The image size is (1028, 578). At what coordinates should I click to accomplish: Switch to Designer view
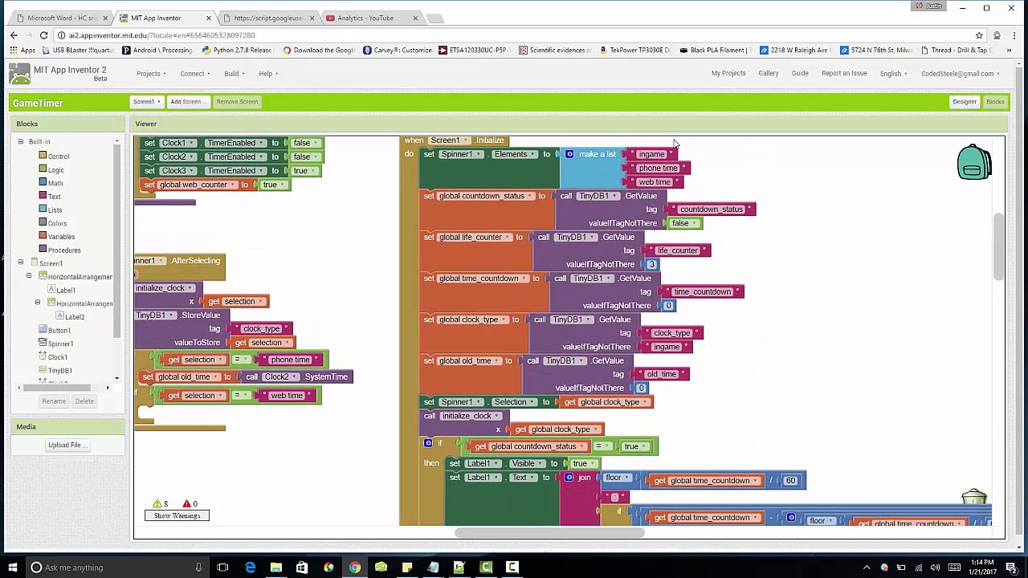tap(965, 102)
